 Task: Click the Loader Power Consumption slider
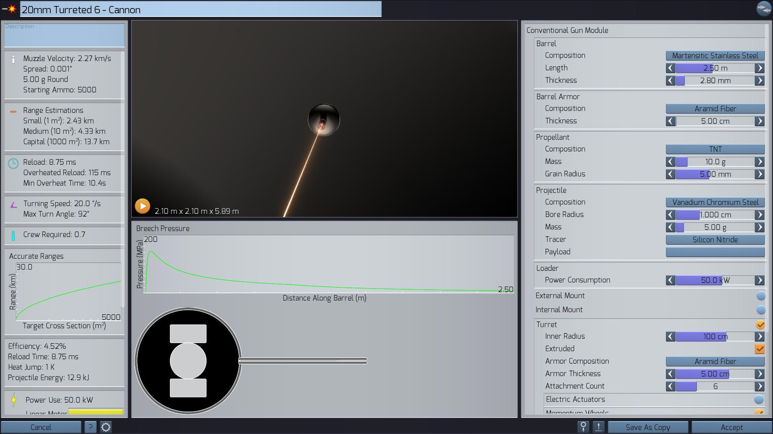pos(715,280)
